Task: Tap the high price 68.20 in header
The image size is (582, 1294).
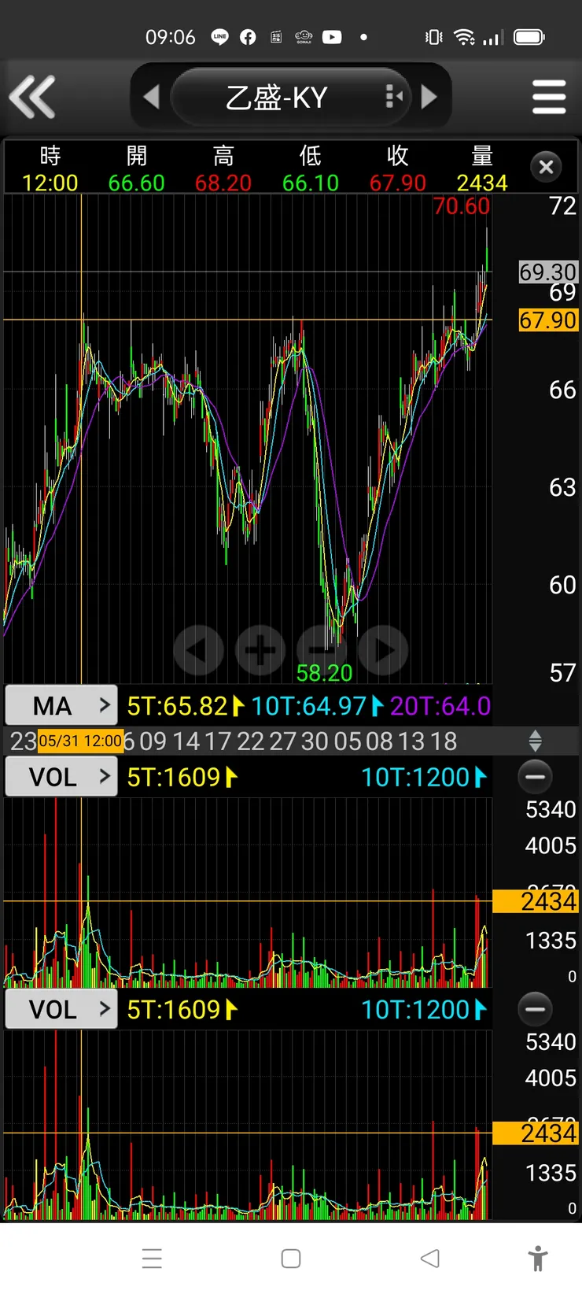Action: point(223,183)
